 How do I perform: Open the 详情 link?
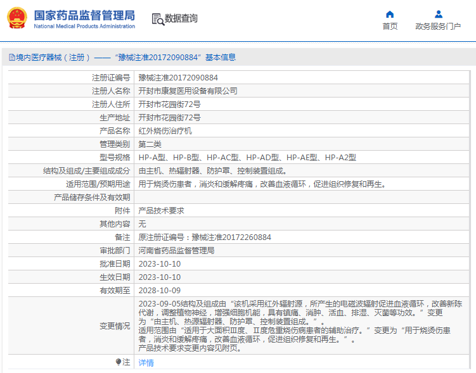(x=146, y=363)
